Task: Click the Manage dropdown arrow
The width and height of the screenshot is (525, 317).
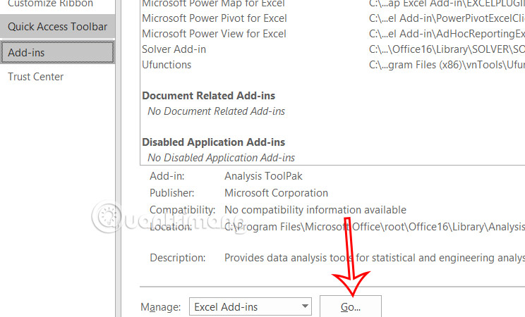Action: point(304,307)
